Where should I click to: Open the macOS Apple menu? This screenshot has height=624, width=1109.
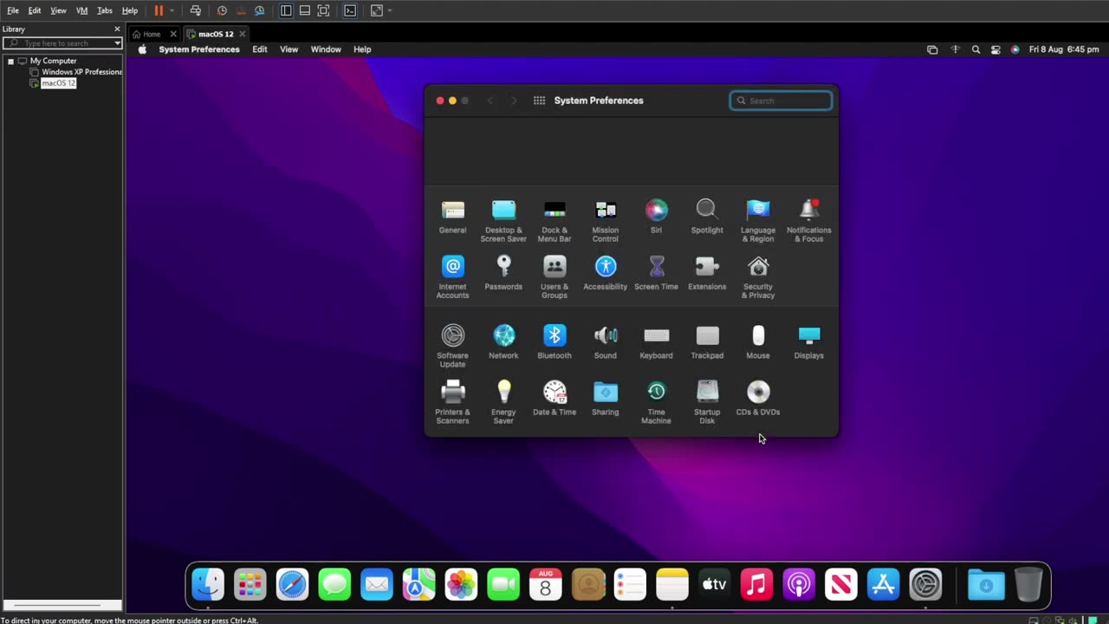142,49
